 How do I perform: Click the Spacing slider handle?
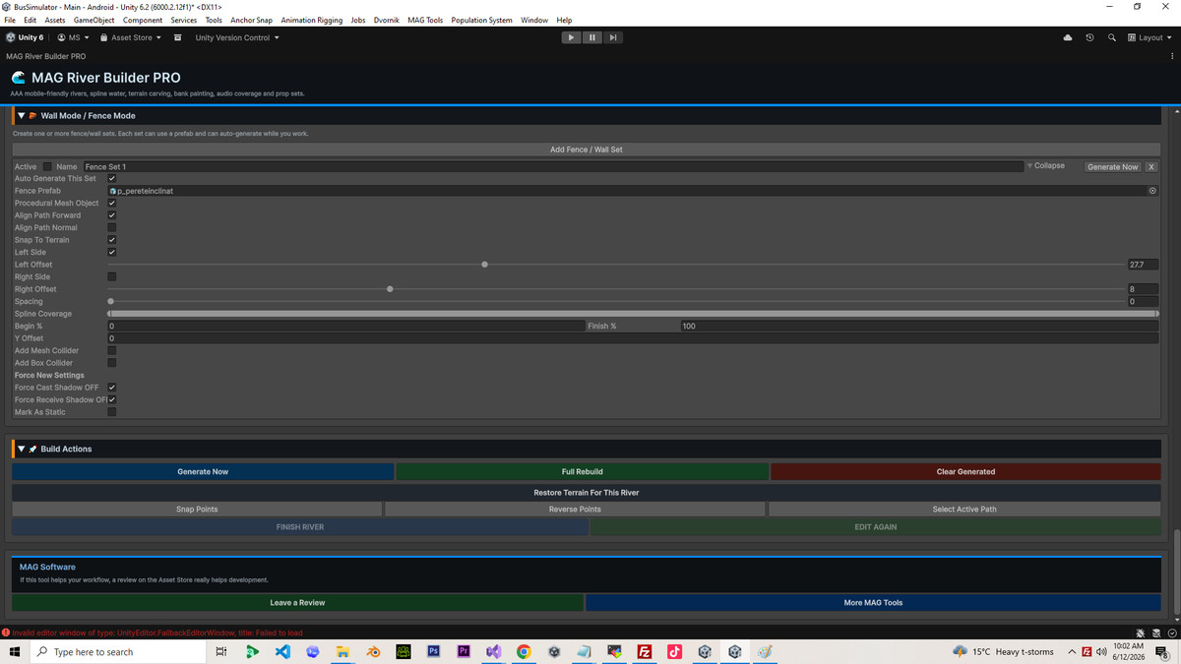(x=110, y=301)
